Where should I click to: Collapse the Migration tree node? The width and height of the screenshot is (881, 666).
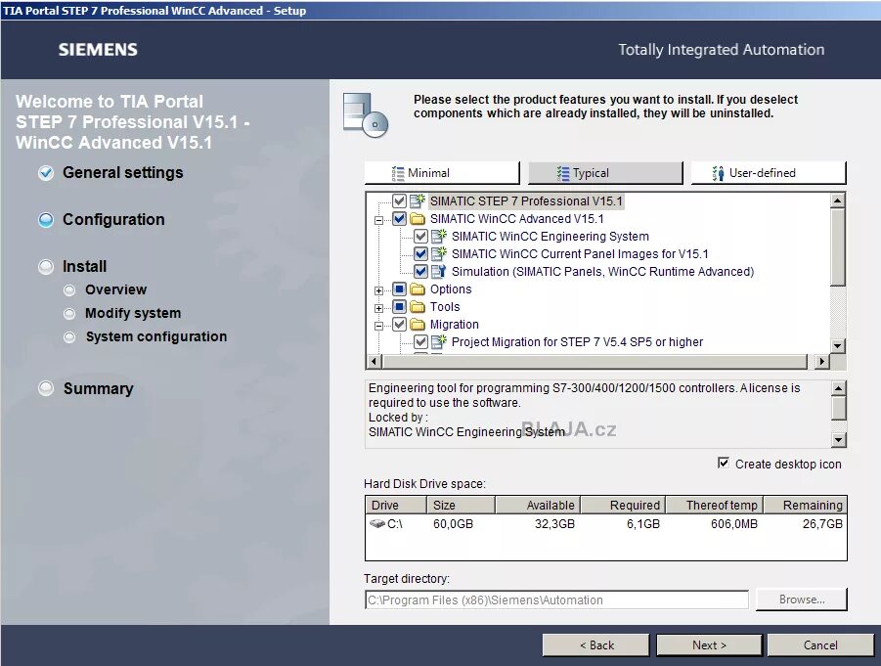click(378, 326)
